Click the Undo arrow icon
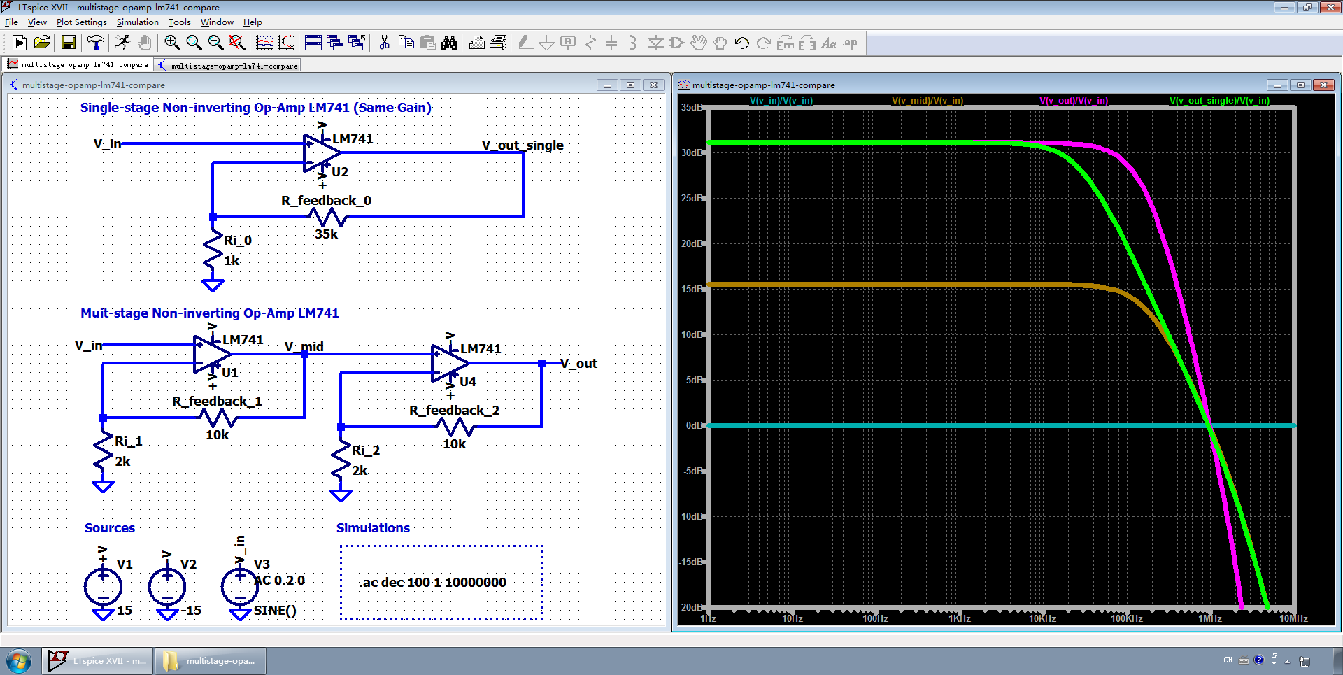1343x675 pixels. click(741, 43)
